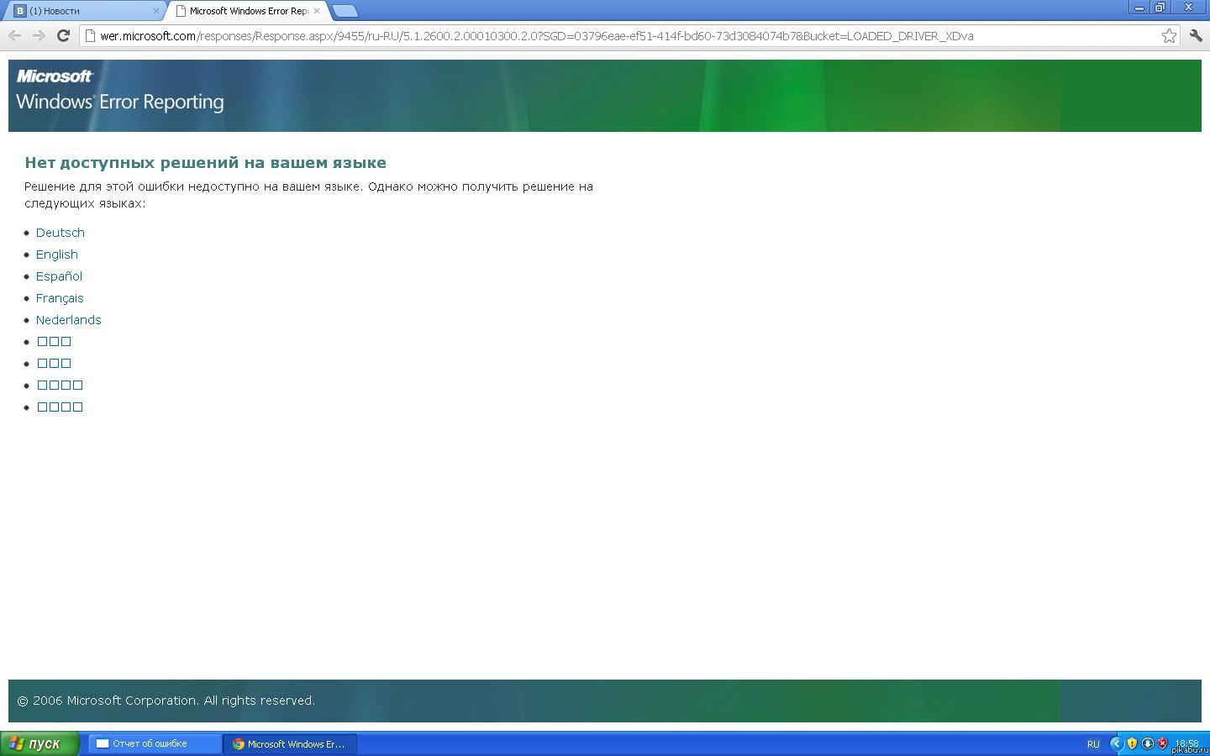Image resolution: width=1210 pixels, height=756 pixels.
Task: Choose the Español language link
Action: pos(59,276)
